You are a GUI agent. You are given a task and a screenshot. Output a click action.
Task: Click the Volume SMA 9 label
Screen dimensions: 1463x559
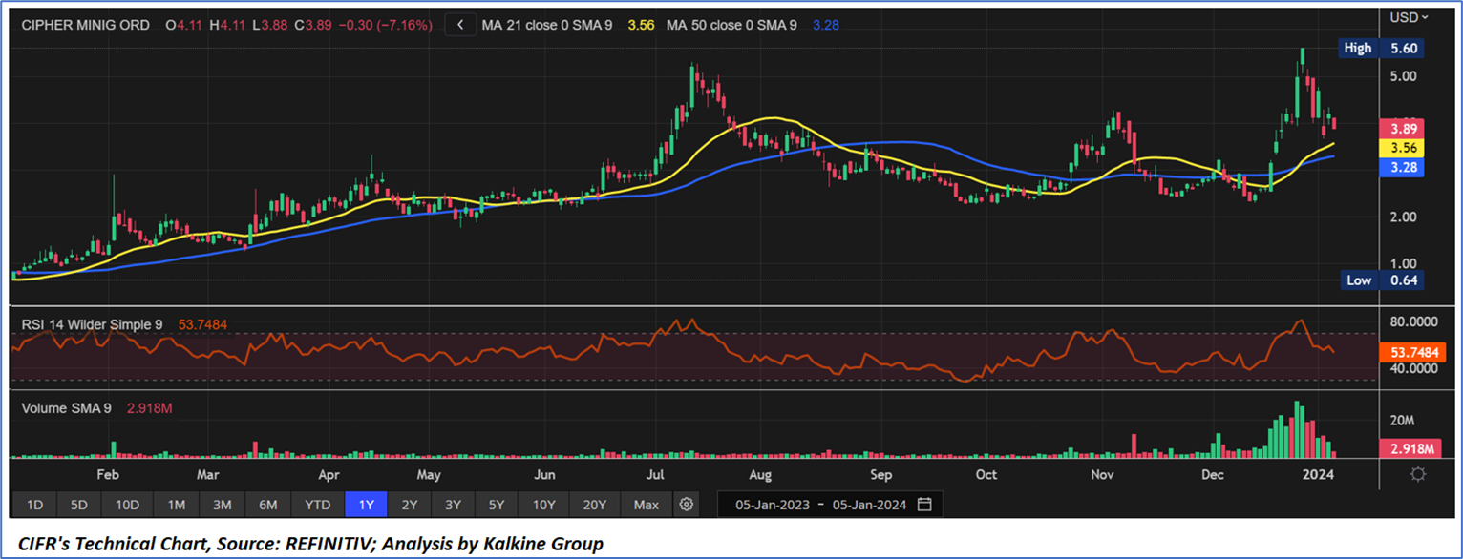click(66, 408)
